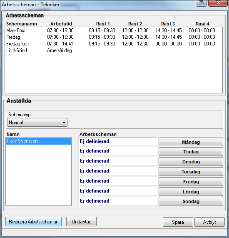Select the Mån-Tors schedule row
229x238 pixels.
point(114,30)
